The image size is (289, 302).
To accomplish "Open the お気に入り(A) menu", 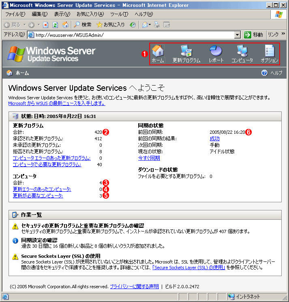I will point(90,14).
